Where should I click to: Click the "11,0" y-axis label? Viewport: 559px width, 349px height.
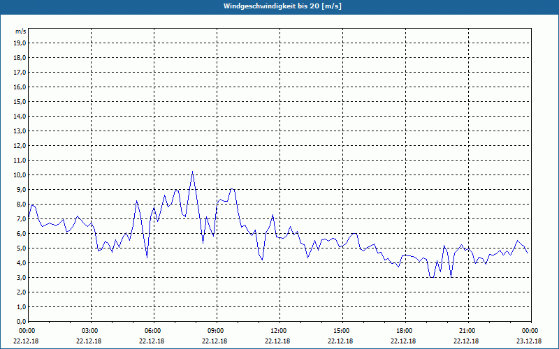(20, 161)
